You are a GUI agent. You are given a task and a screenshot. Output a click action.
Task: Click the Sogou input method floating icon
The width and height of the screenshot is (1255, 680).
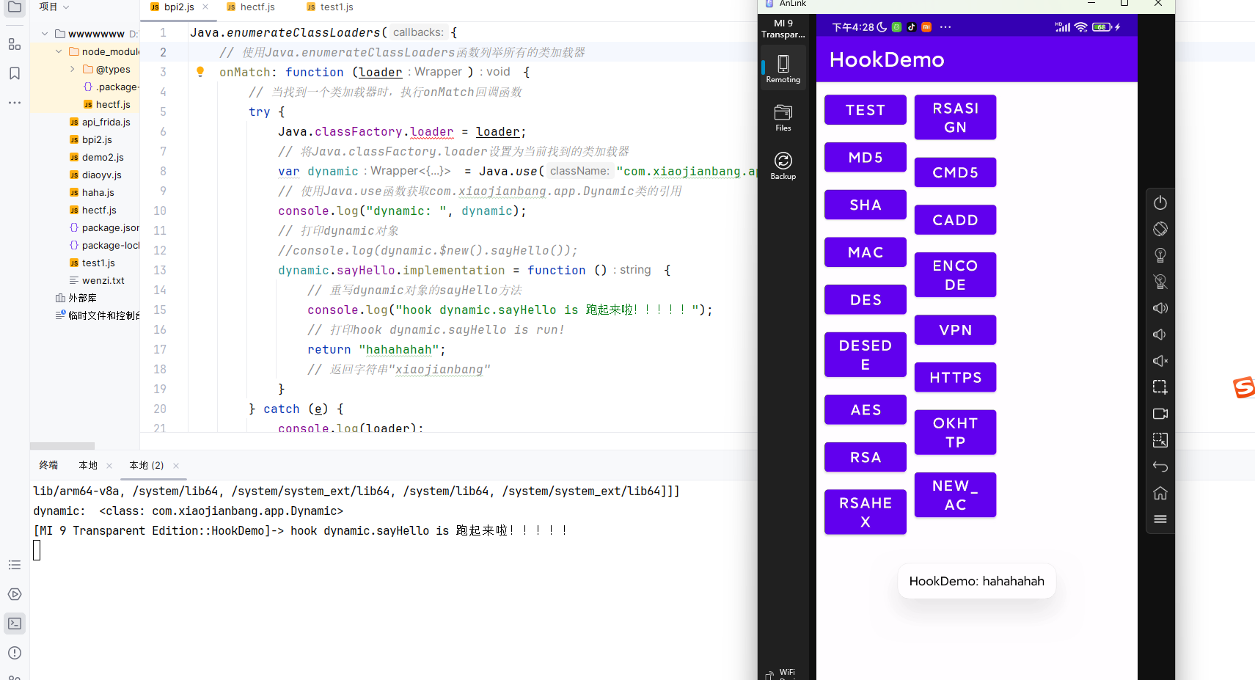pos(1244,387)
